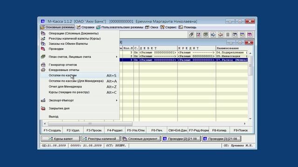Click F4-Редакт. button

115,130
